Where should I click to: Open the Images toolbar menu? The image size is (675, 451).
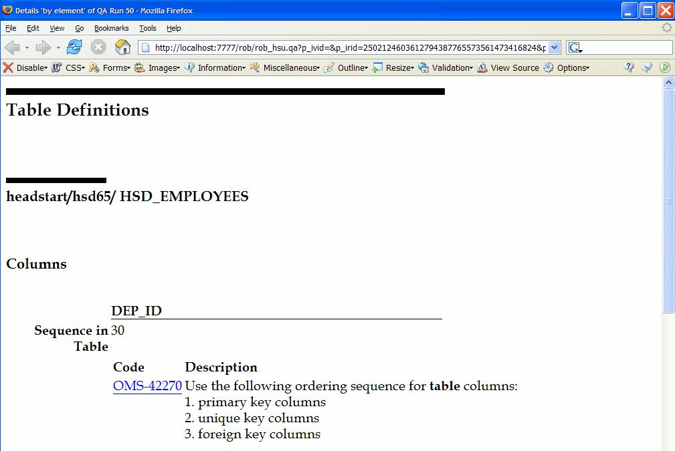pyautogui.click(x=164, y=67)
